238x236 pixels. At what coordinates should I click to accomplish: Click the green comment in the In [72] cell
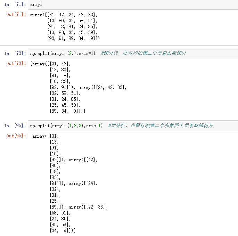click(143, 53)
